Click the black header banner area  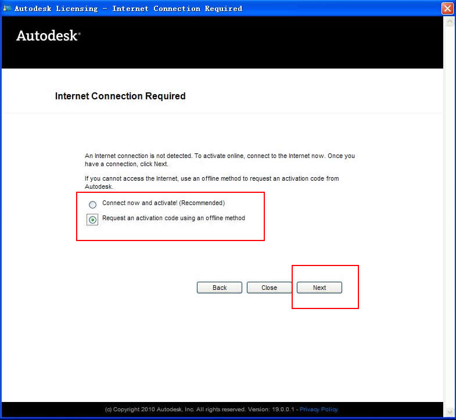(x=261, y=44)
